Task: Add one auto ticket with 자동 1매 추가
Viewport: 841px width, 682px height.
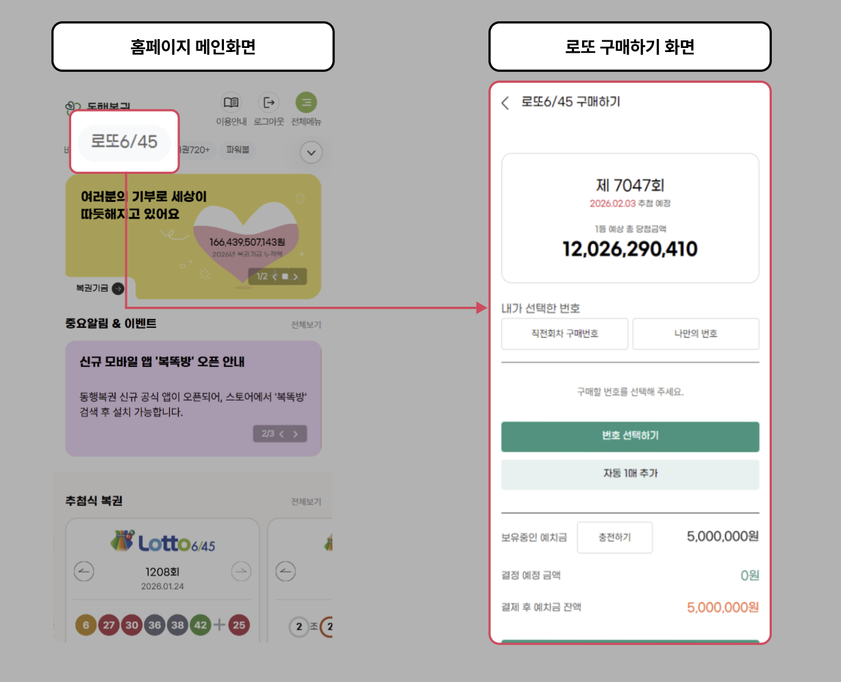Action: [x=630, y=474]
